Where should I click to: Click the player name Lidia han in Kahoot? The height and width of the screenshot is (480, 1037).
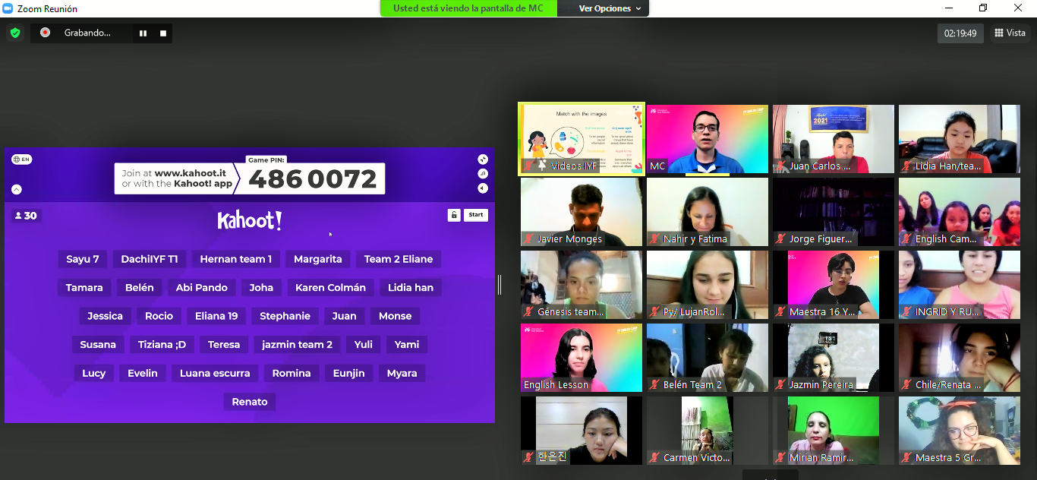coord(411,288)
